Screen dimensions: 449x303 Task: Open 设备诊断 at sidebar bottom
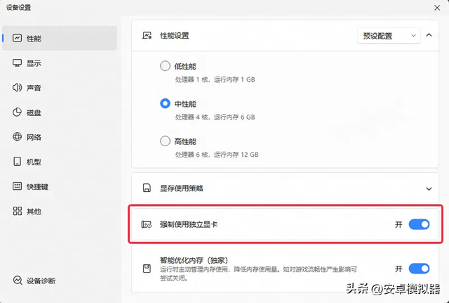click(x=41, y=281)
